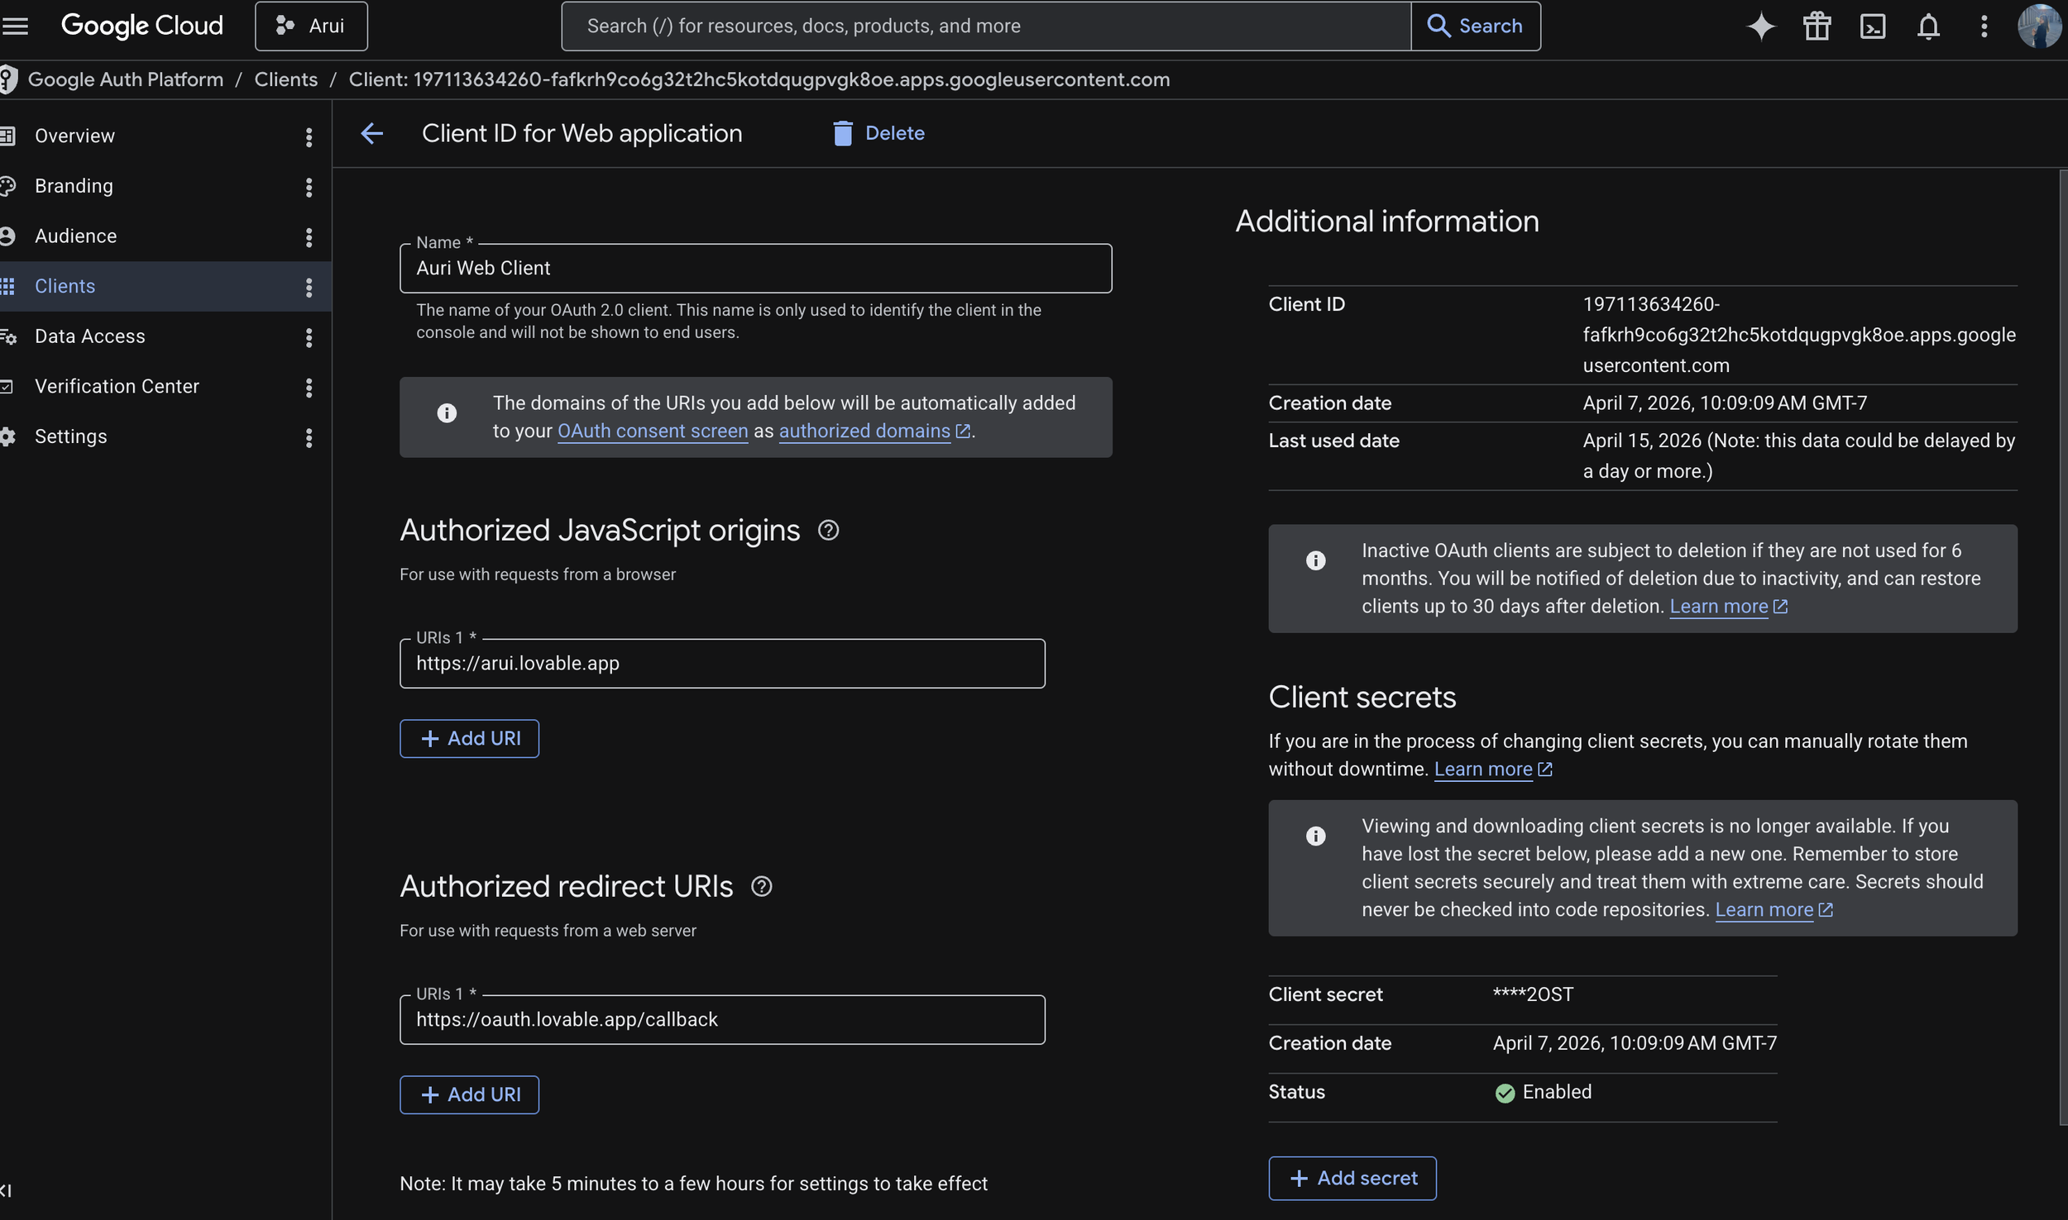Select Clients in the sidebar
Viewport: 2068px width, 1220px height.
coord(65,286)
